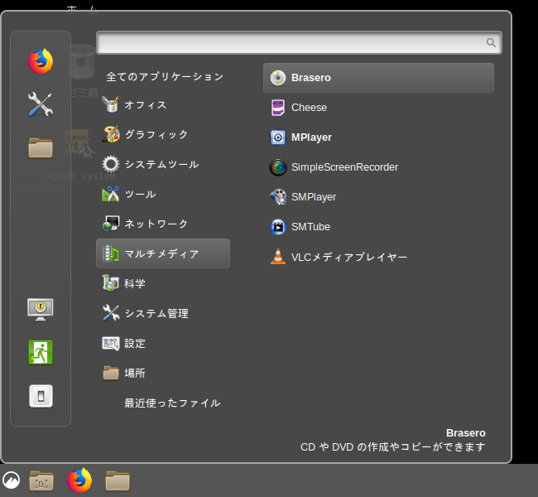This screenshot has width=538, height=497.
Task: Select the ツール category label
Action: point(141,194)
